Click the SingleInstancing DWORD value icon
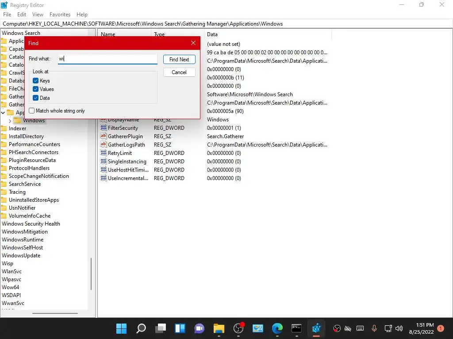This screenshot has width=453, height=339. [x=104, y=161]
